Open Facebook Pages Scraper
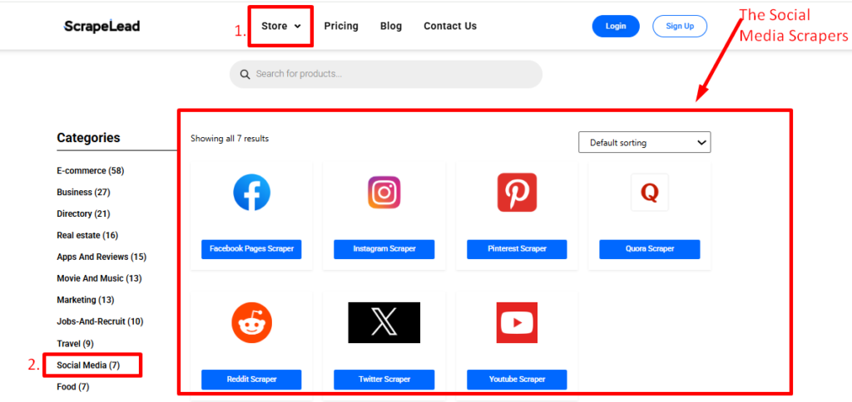 [251, 249]
